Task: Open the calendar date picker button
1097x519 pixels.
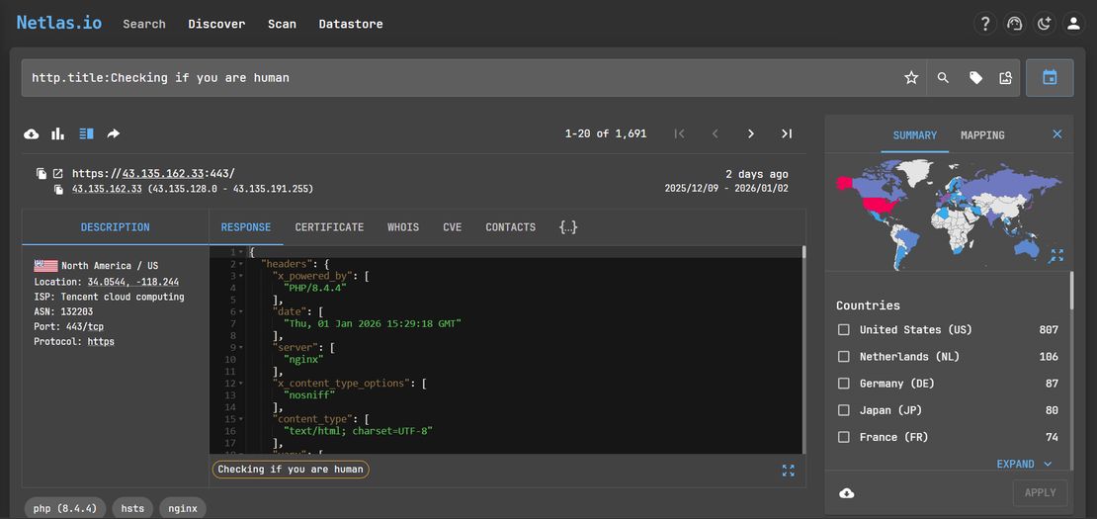Action: point(1050,78)
